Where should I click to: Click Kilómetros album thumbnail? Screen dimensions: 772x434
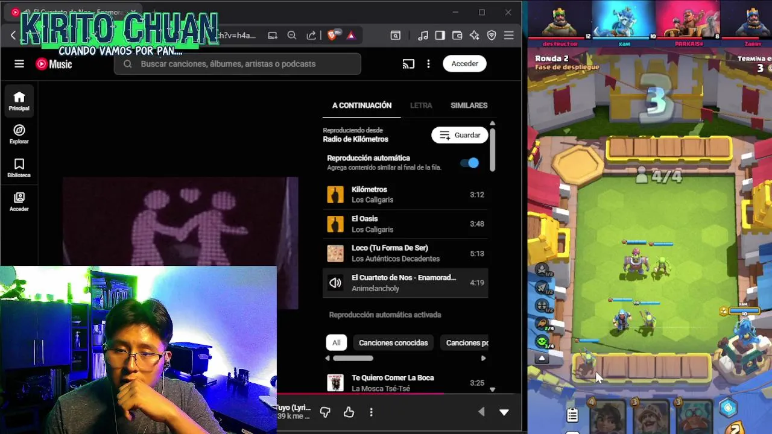tap(335, 195)
